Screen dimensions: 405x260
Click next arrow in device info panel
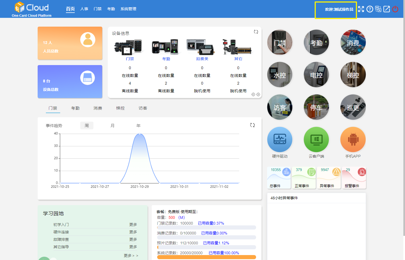pos(258,94)
